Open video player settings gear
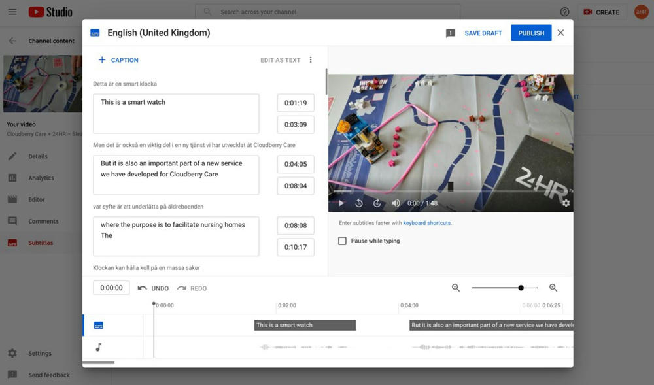654x385 pixels. click(x=566, y=203)
